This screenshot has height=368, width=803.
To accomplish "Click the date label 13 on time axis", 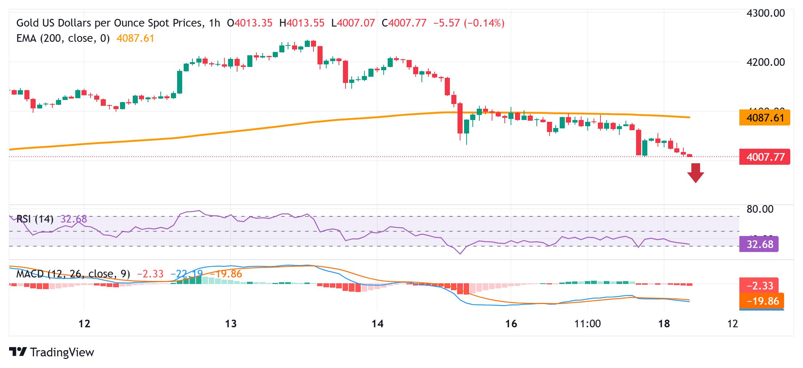I will click(231, 323).
